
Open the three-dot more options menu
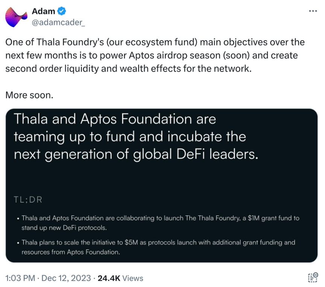click(x=313, y=11)
